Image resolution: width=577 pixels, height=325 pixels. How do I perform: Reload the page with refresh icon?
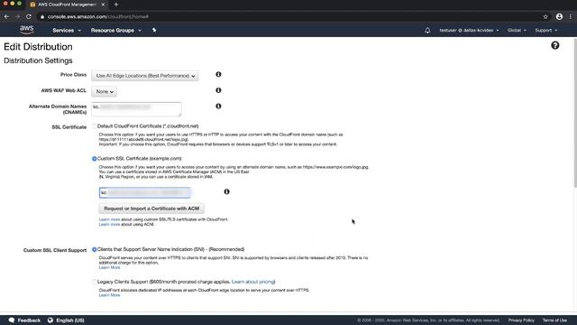point(28,16)
